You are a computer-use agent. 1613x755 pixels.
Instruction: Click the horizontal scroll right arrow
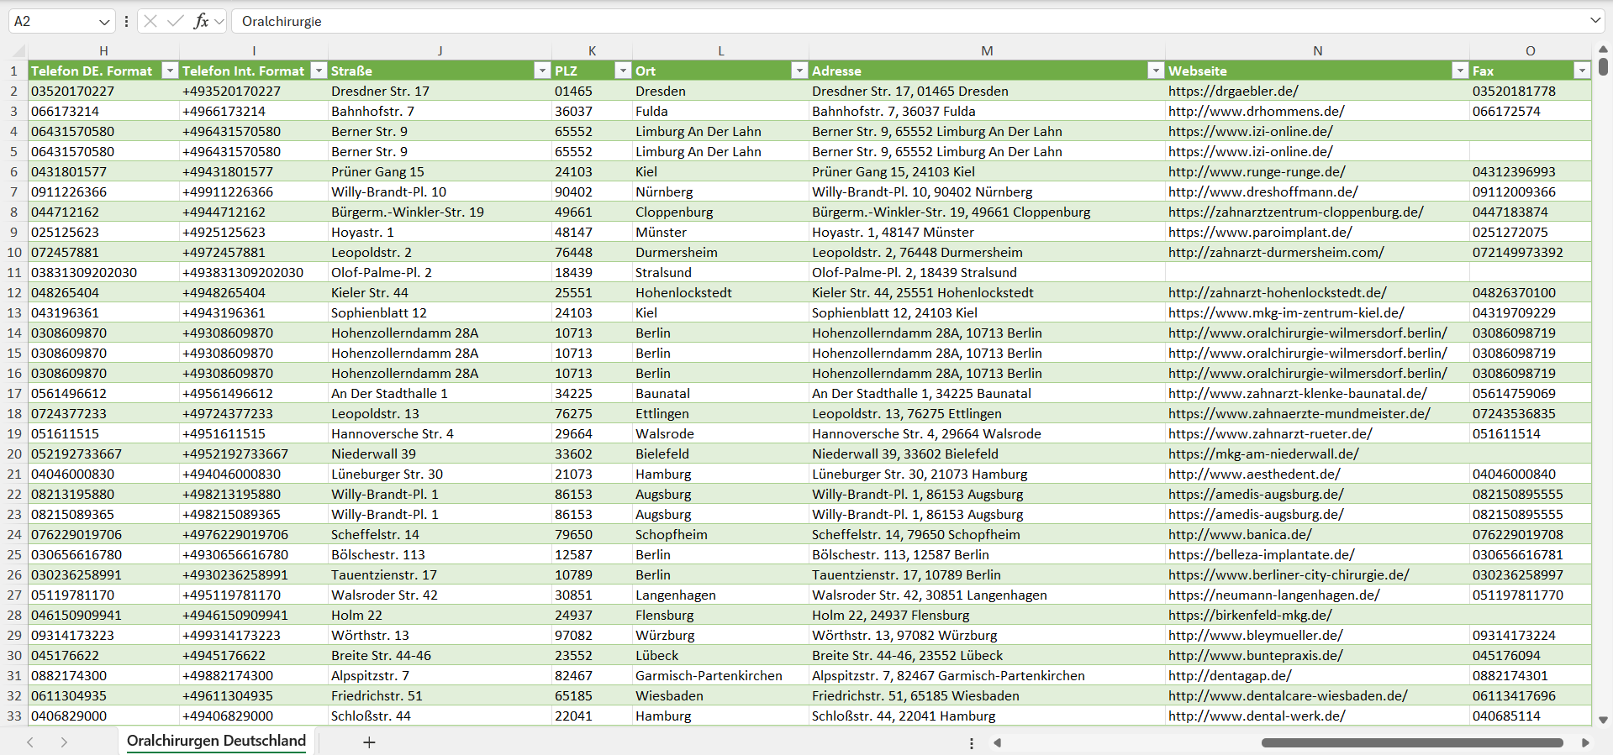1585,742
